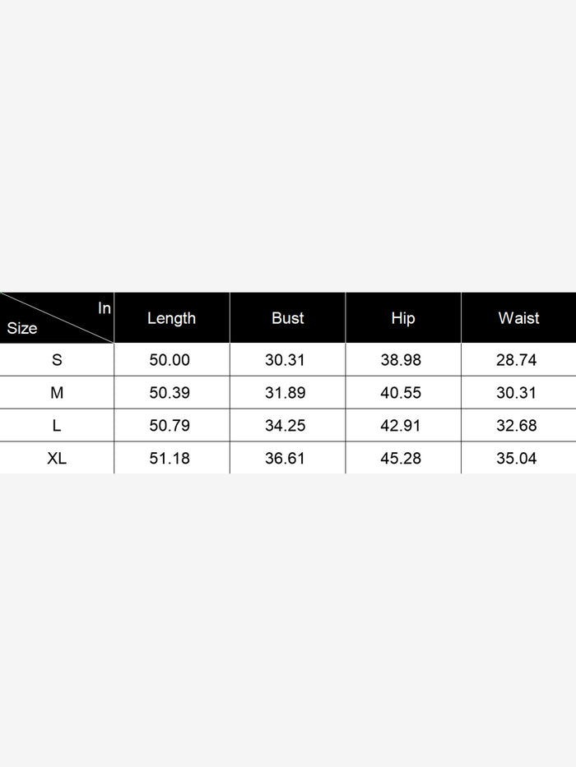Click the Size/In corner header cell
This screenshot has width=576, height=767.
[x=57, y=318]
